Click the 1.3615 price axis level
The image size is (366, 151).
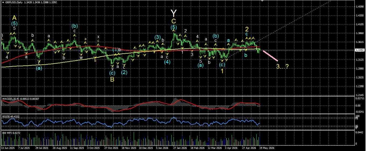click(x=359, y=42)
